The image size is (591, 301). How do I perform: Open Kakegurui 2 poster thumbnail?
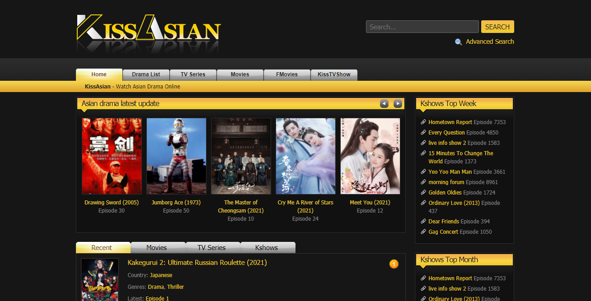tap(100, 280)
